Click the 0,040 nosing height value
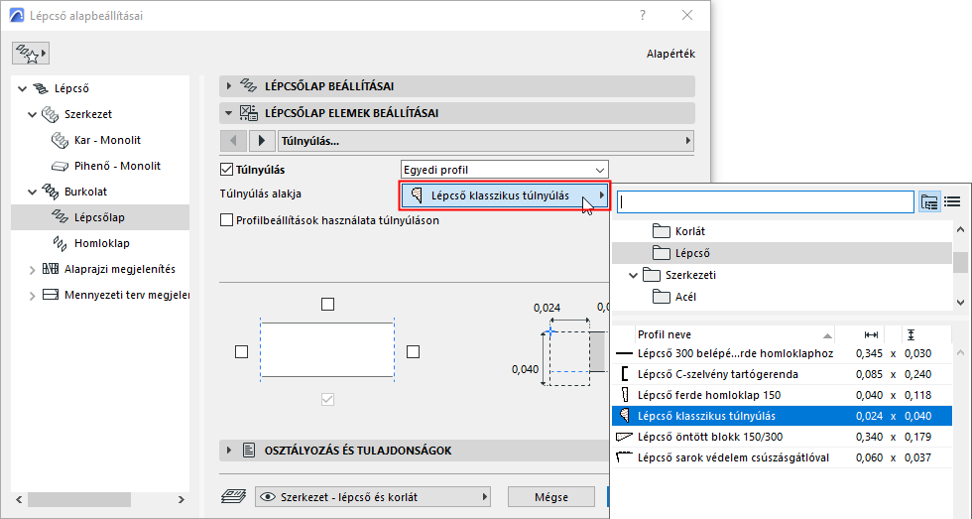This screenshot has width=972, height=519. 525,369
